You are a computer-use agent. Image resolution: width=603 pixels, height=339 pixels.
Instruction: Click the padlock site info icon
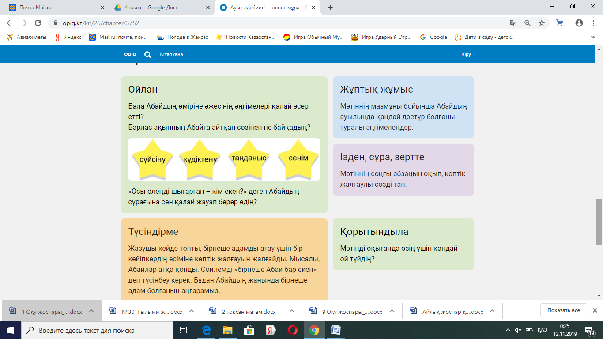pos(56,23)
